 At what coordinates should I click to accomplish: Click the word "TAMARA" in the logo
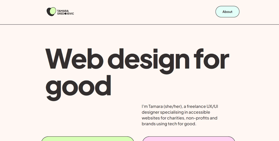(63, 11)
